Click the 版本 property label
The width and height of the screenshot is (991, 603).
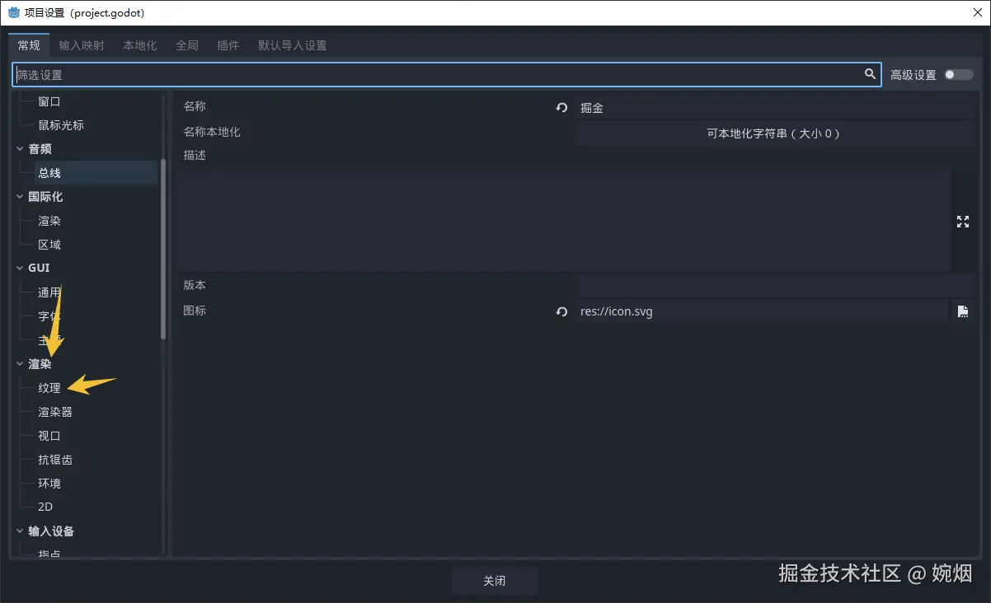tap(195, 285)
